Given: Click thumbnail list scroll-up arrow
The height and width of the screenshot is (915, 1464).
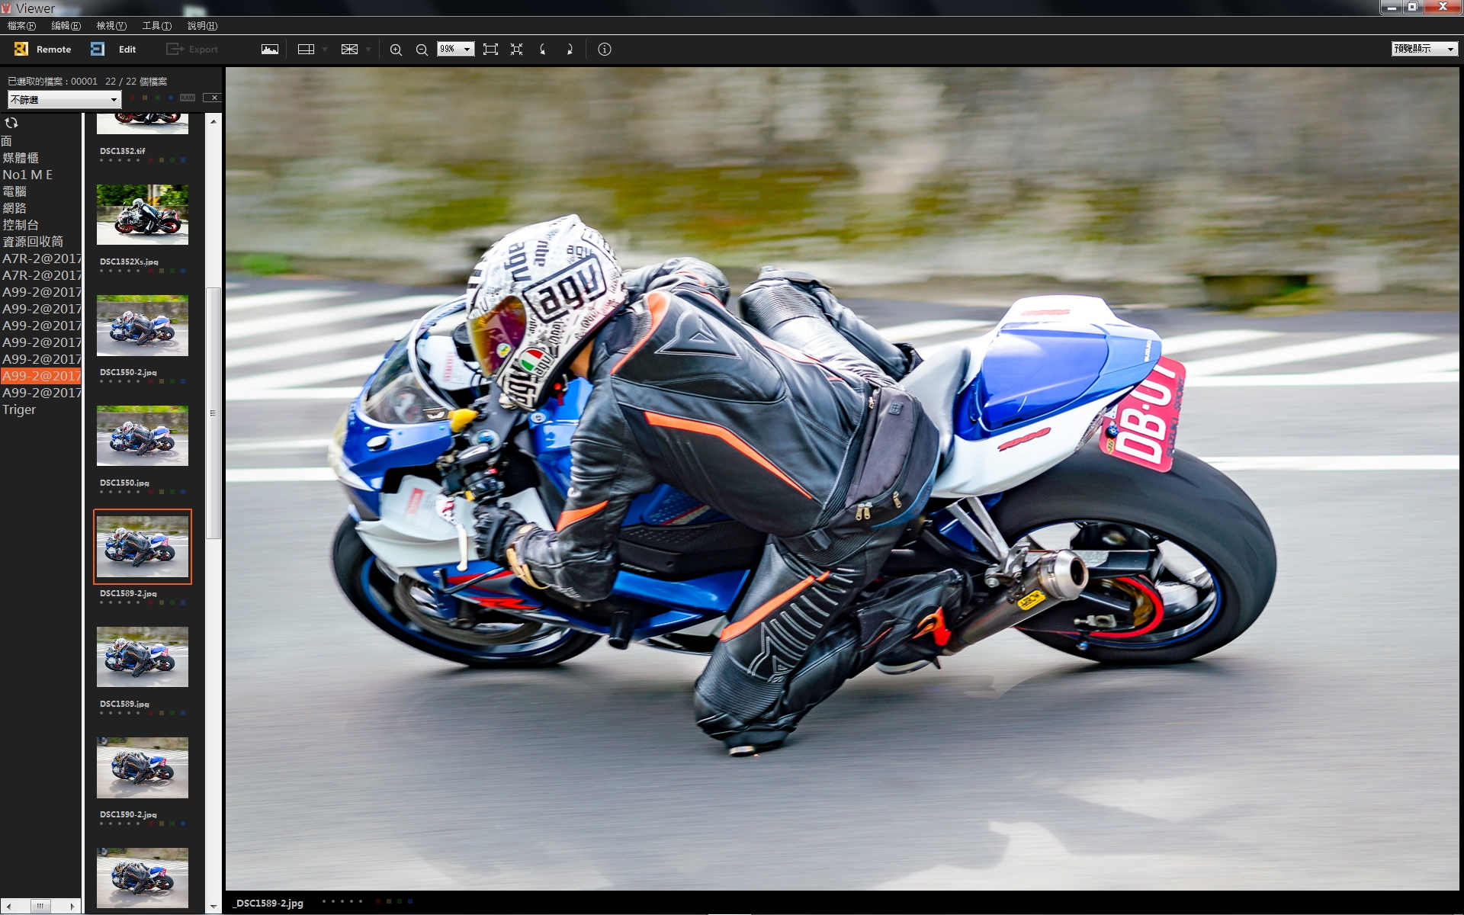Looking at the screenshot, I should (x=213, y=121).
